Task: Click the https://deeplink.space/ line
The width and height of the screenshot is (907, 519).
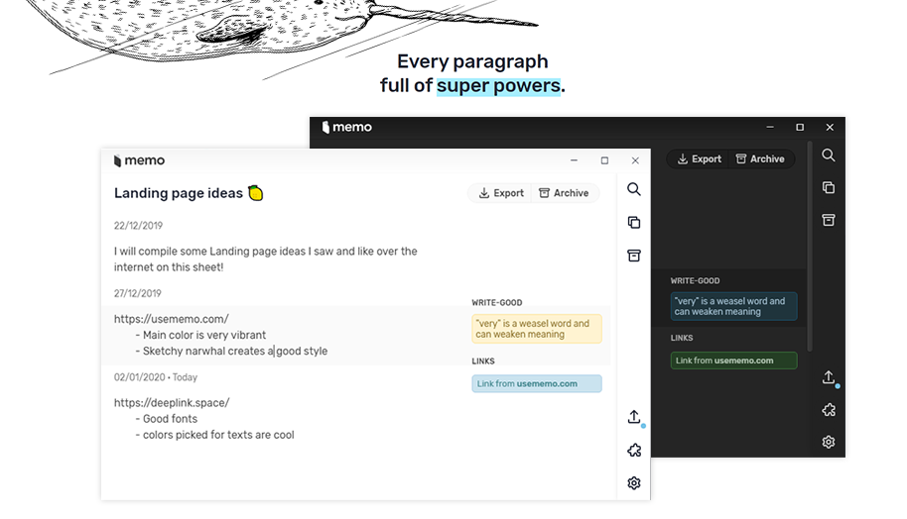Action: pyautogui.click(x=172, y=403)
